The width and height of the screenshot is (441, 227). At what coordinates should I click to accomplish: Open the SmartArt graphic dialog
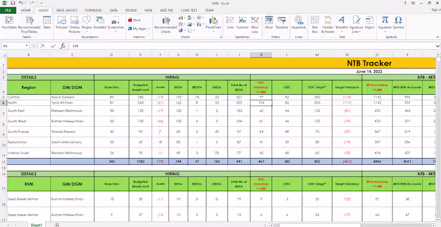100,23
